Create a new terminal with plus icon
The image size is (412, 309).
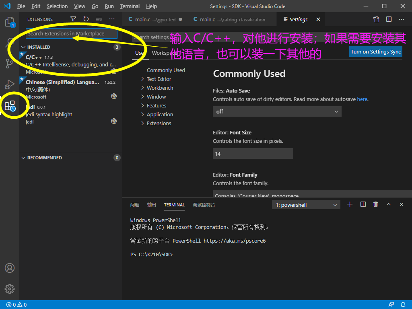pos(350,204)
